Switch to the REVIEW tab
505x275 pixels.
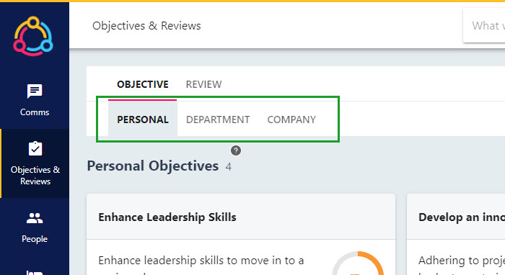[203, 84]
